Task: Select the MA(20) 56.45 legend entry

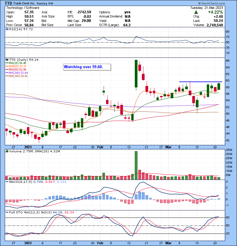Action: click(16, 63)
